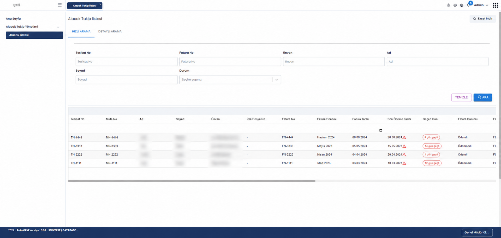
Task: Focus the Ad input field
Action: click(x=437, y=62)
